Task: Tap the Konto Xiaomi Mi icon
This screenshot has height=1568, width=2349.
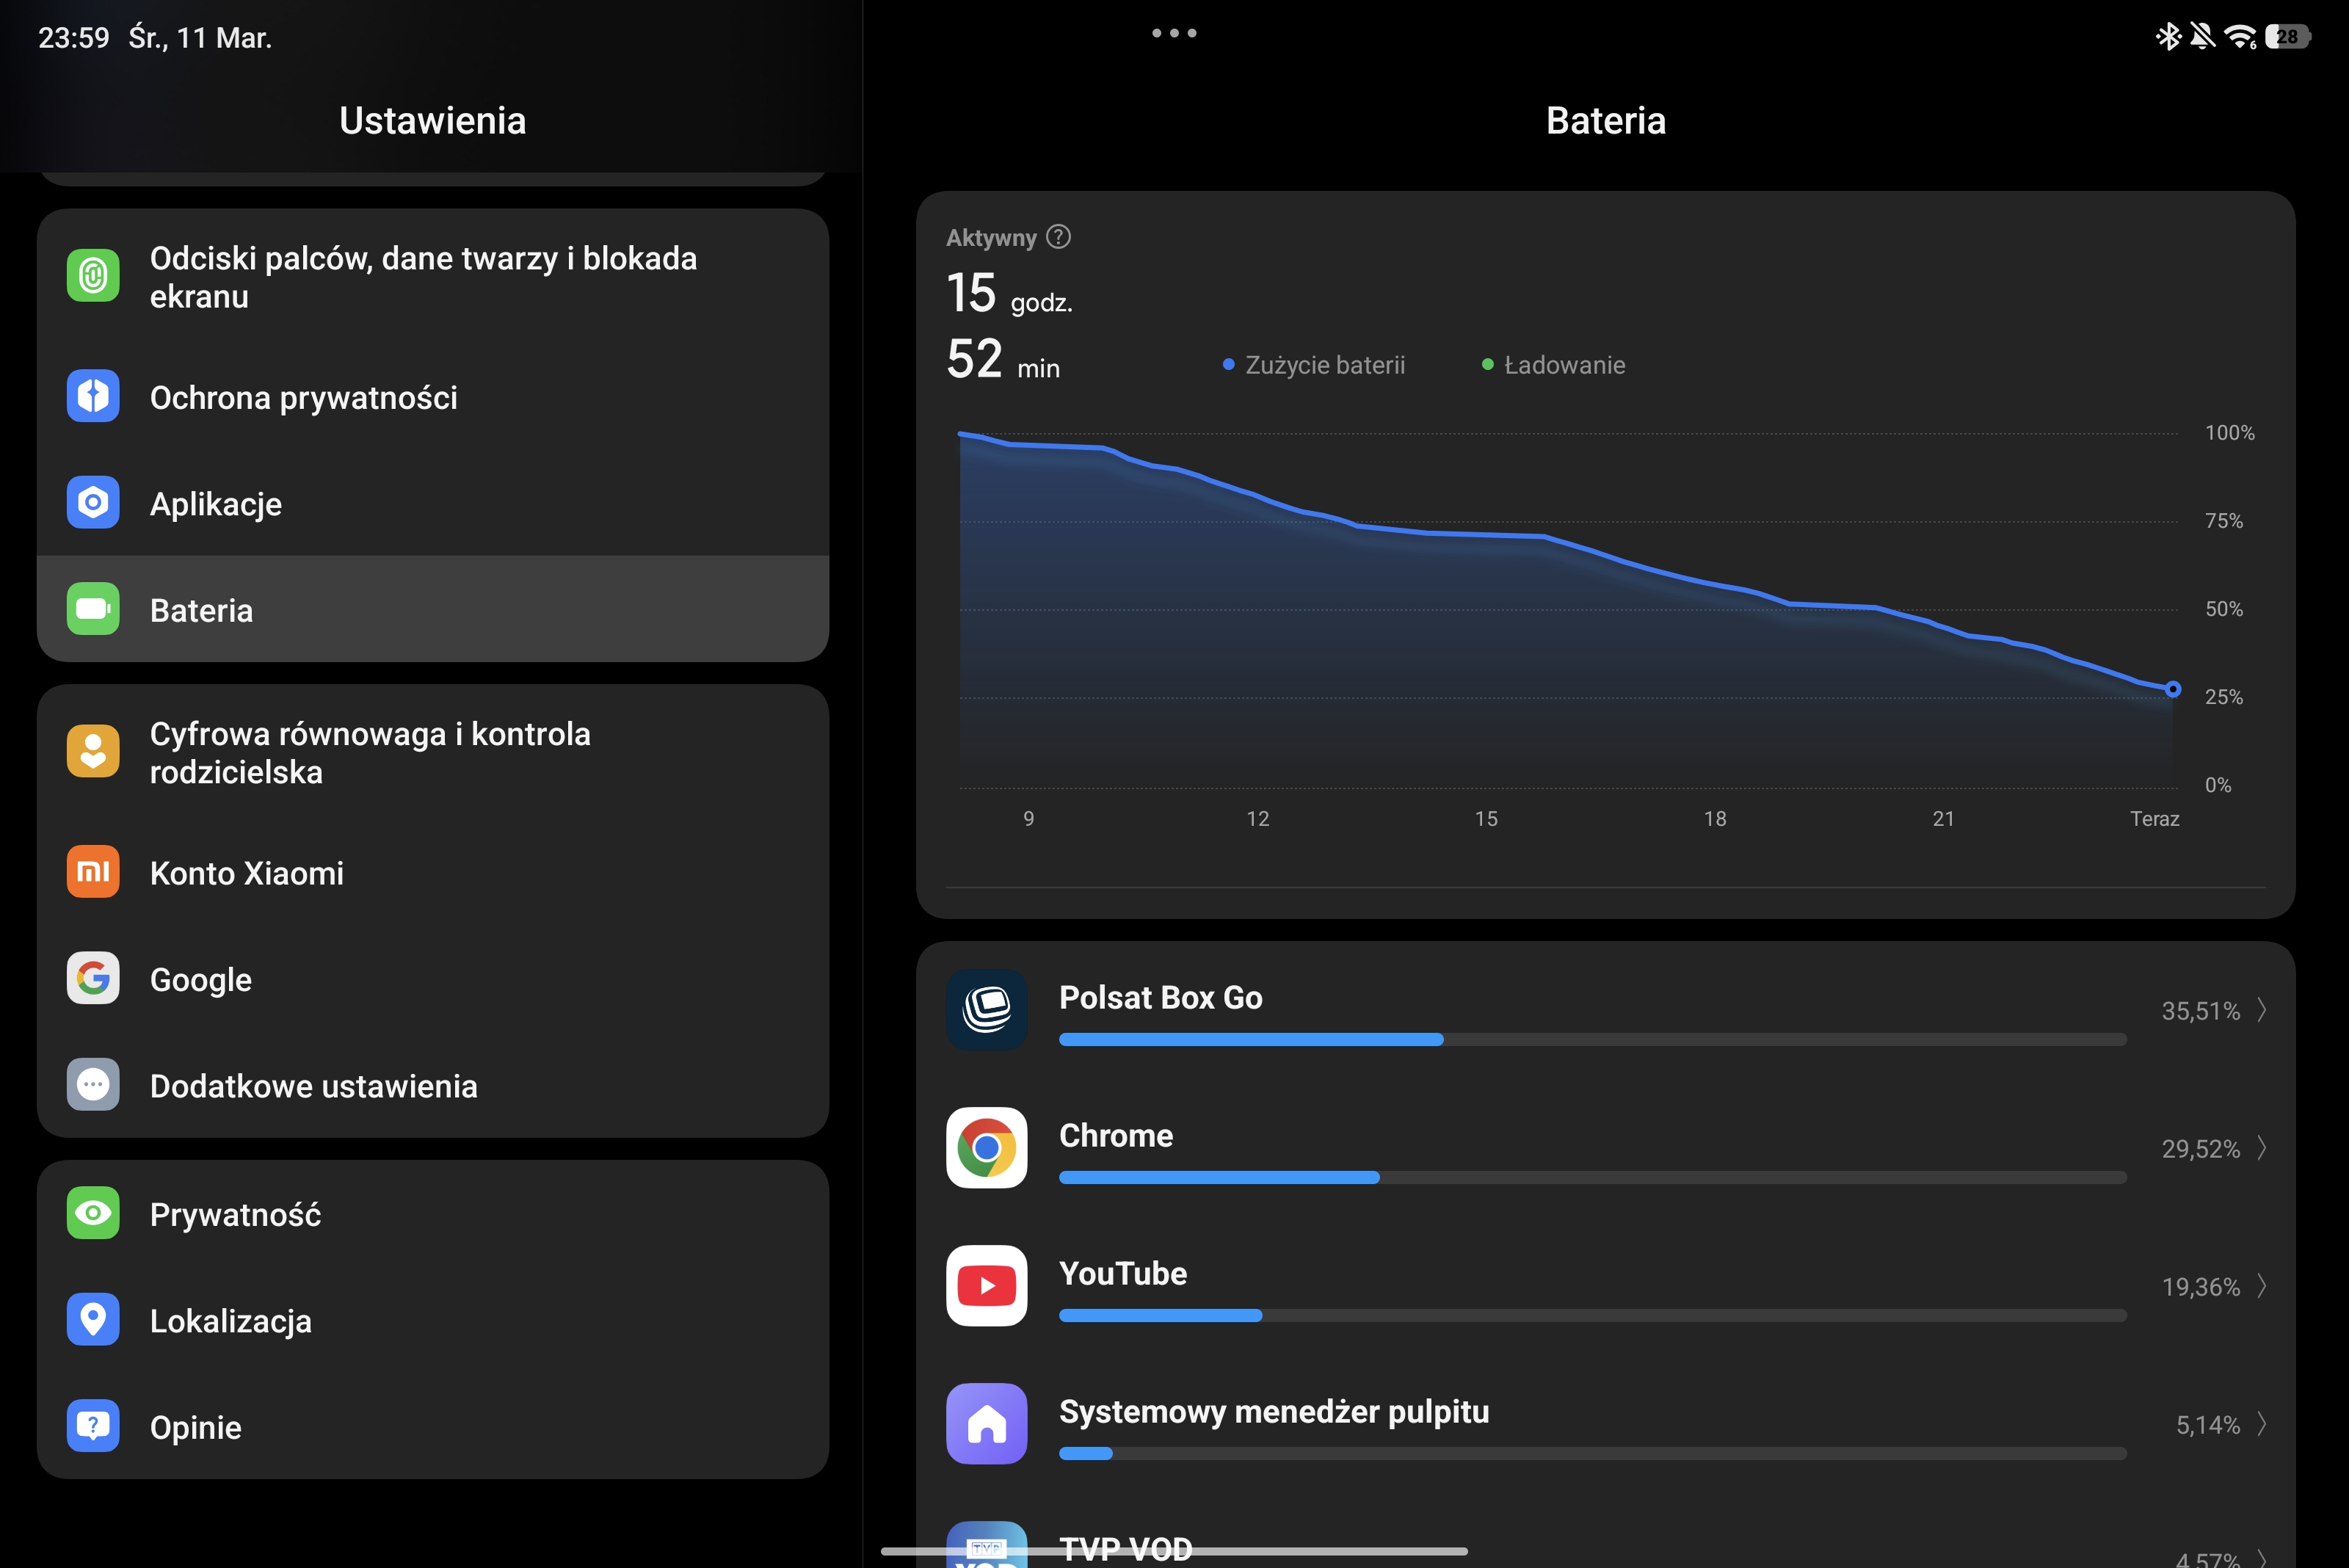Action: (93, 872)
